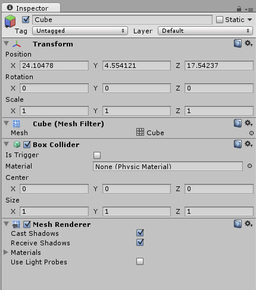Toggle the Cube active checkbox
This screenshot has width=256, height=290.
pyautogui.click(x=26, y=20)
